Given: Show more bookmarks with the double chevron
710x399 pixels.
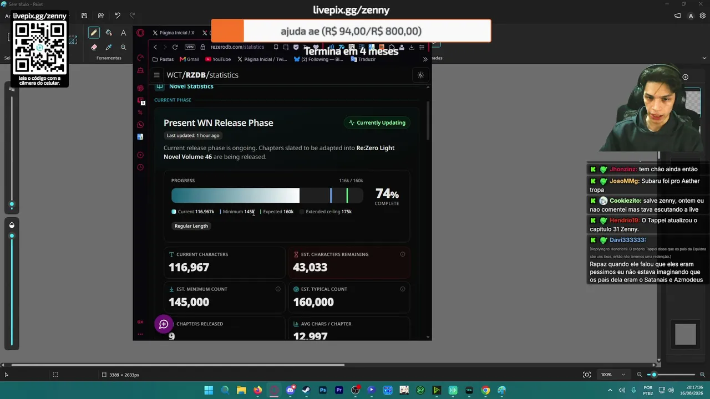Looking at the screenshot, I should pos(425,59).
